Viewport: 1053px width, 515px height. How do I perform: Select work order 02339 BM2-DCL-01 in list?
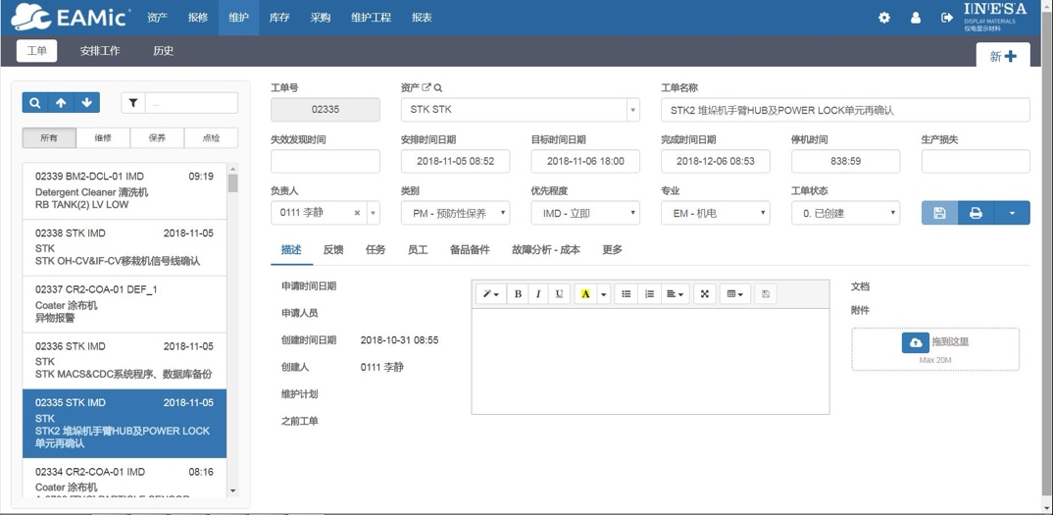click(x=125, y=191)
